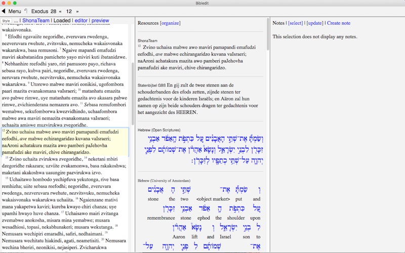Click 'This selection does not display any notes'

click(x=315, y=36)
